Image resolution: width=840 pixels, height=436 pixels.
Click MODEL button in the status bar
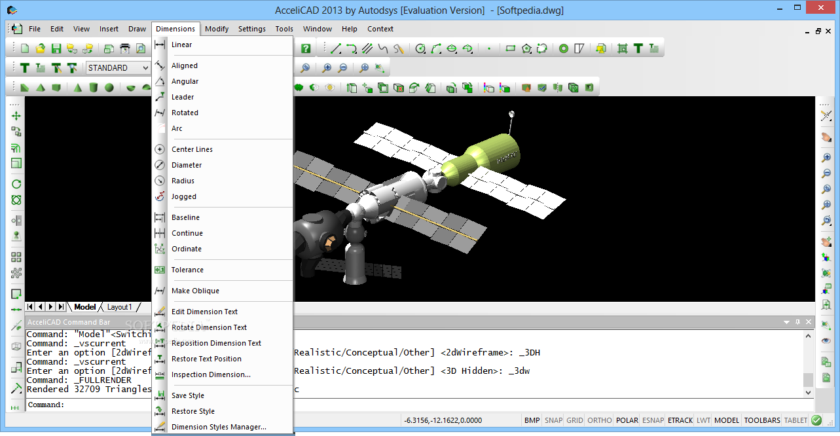coord(727,420)
